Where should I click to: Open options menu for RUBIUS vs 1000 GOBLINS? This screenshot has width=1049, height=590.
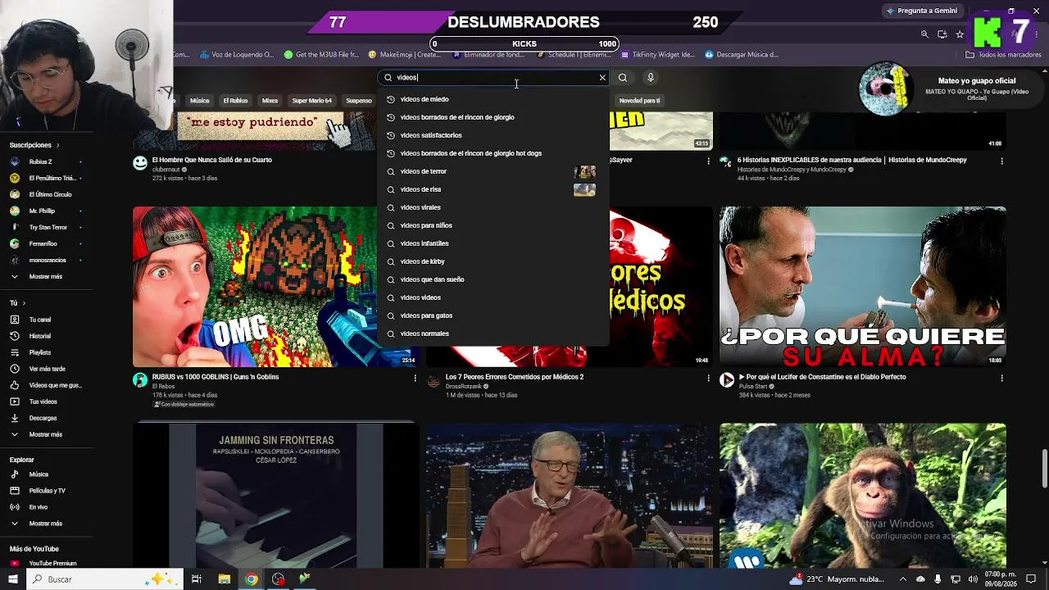pos(416,378)
